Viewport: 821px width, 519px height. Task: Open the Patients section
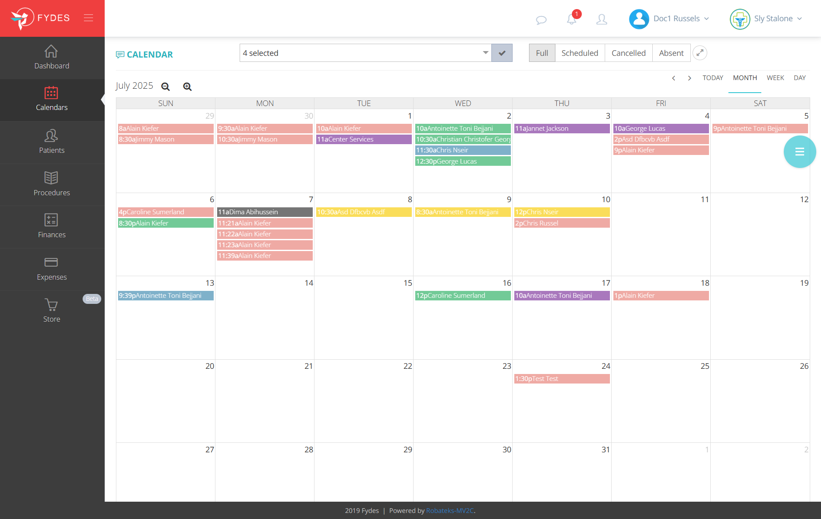pyautogui.click(x=51, y=142)
